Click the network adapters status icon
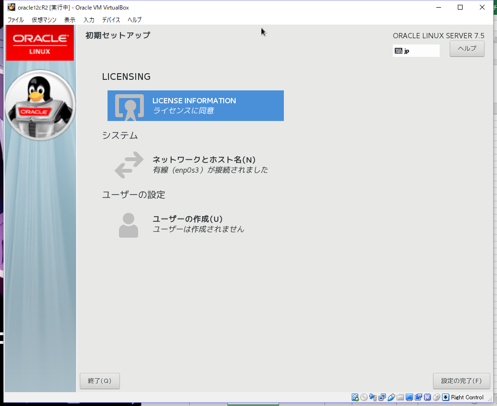Screen dimensions: 497x406 381,397
